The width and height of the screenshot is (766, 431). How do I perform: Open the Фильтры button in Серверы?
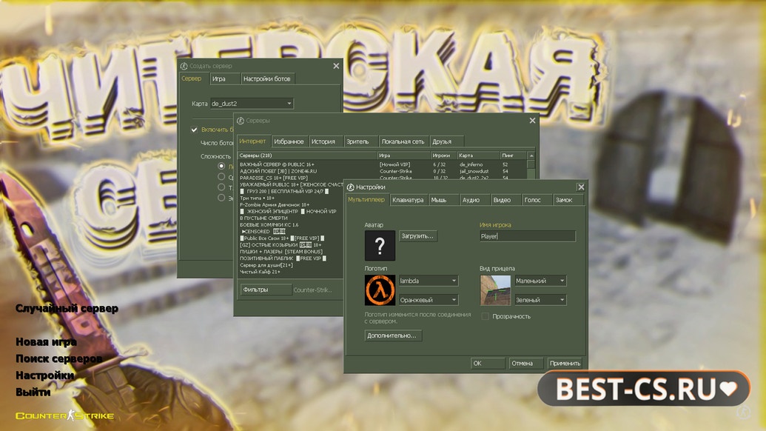tap(266, 290)
